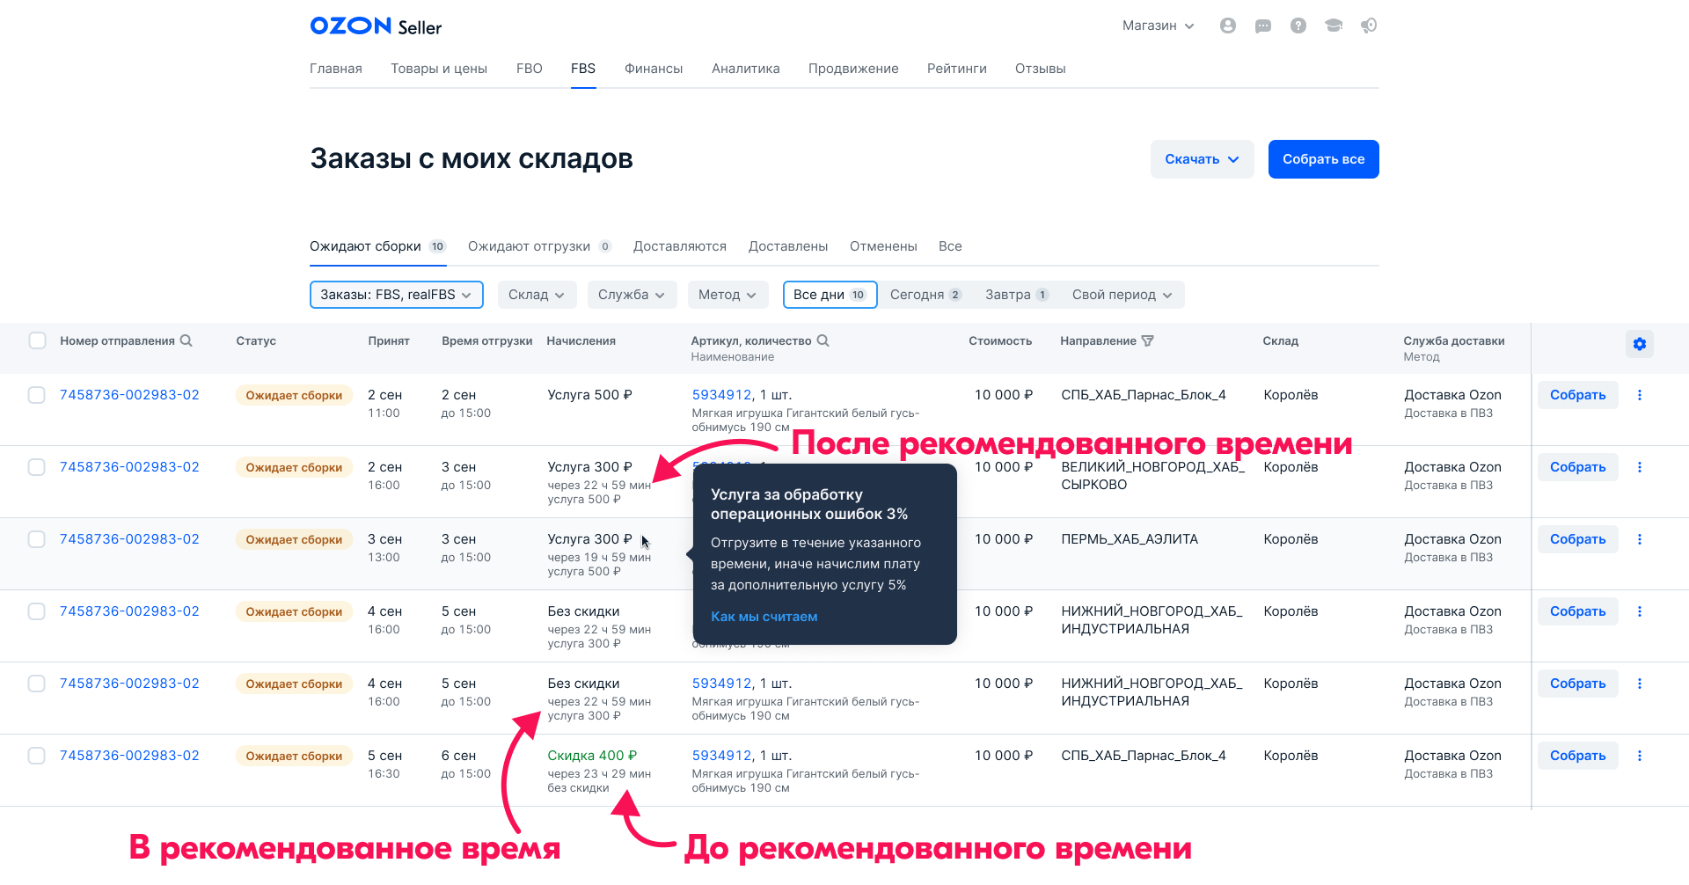This screenshot has height=885, width=1689.
Task: Open Как мы считаем link in tooltip
Action: pos(764,617)
